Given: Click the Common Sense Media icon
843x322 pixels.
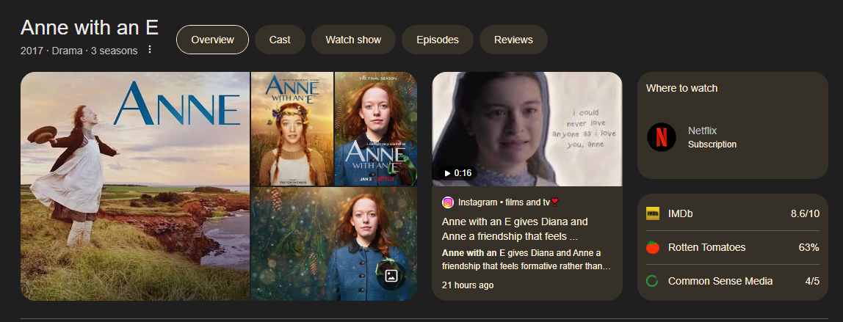Looking at the screenshot, I should pos(652,281).
